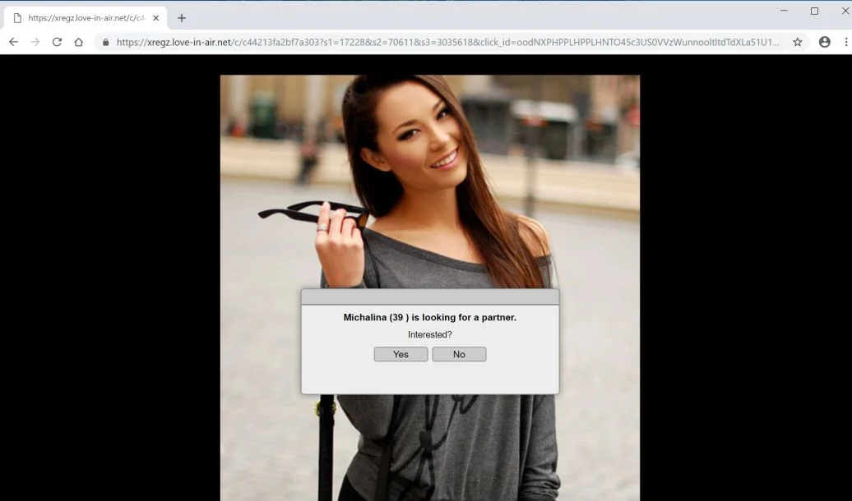The height and width of the screenshot is (501, 852).
Task: Minimize the browser window
Action: 784,11
